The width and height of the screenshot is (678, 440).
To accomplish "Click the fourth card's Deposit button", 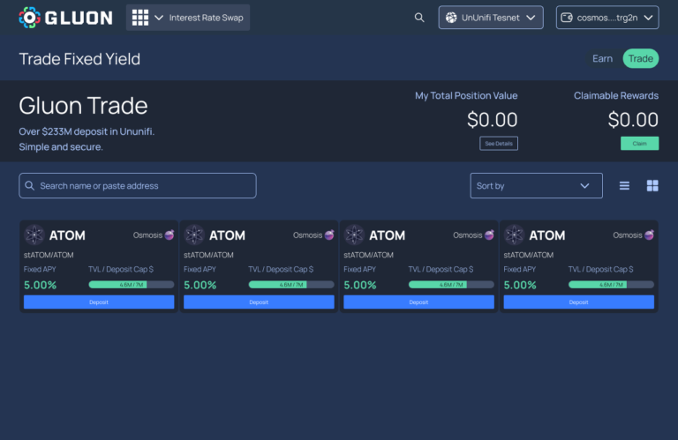I will pos(579,302).
